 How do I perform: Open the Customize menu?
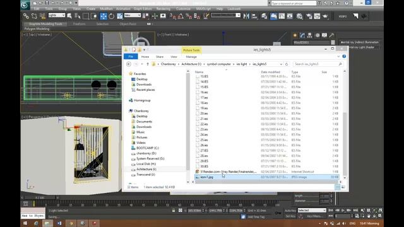(183, 9)
